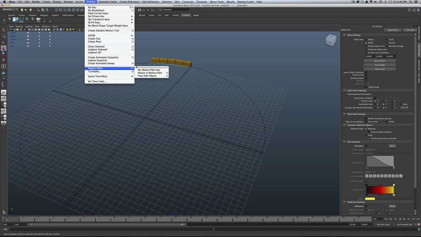Enable Soft Select checkbox

click(x=366, y=146)
